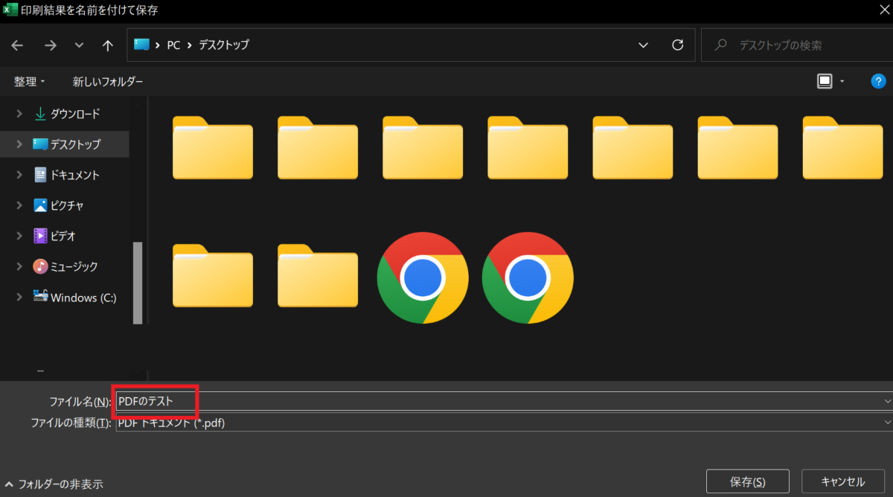Viewport: 893px width, 497px height.
Task: Select the ダウンロード sidebar icon
Action: (40, 113)
